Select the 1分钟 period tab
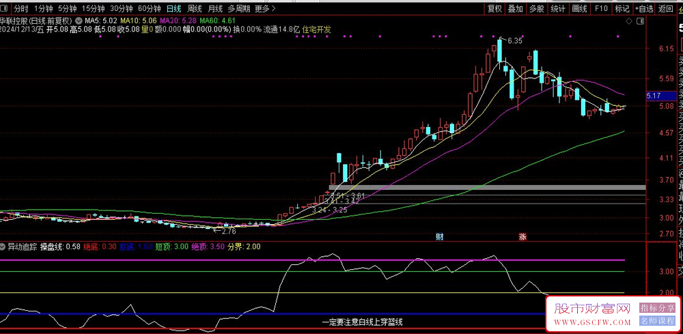Screen dimensions: 683x334 (43, 8)
